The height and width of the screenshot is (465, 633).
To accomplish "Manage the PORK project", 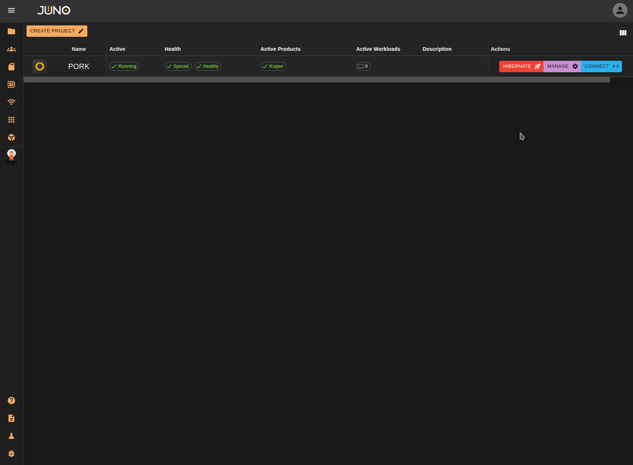I will pyautogui.click(x=562, y=66).
